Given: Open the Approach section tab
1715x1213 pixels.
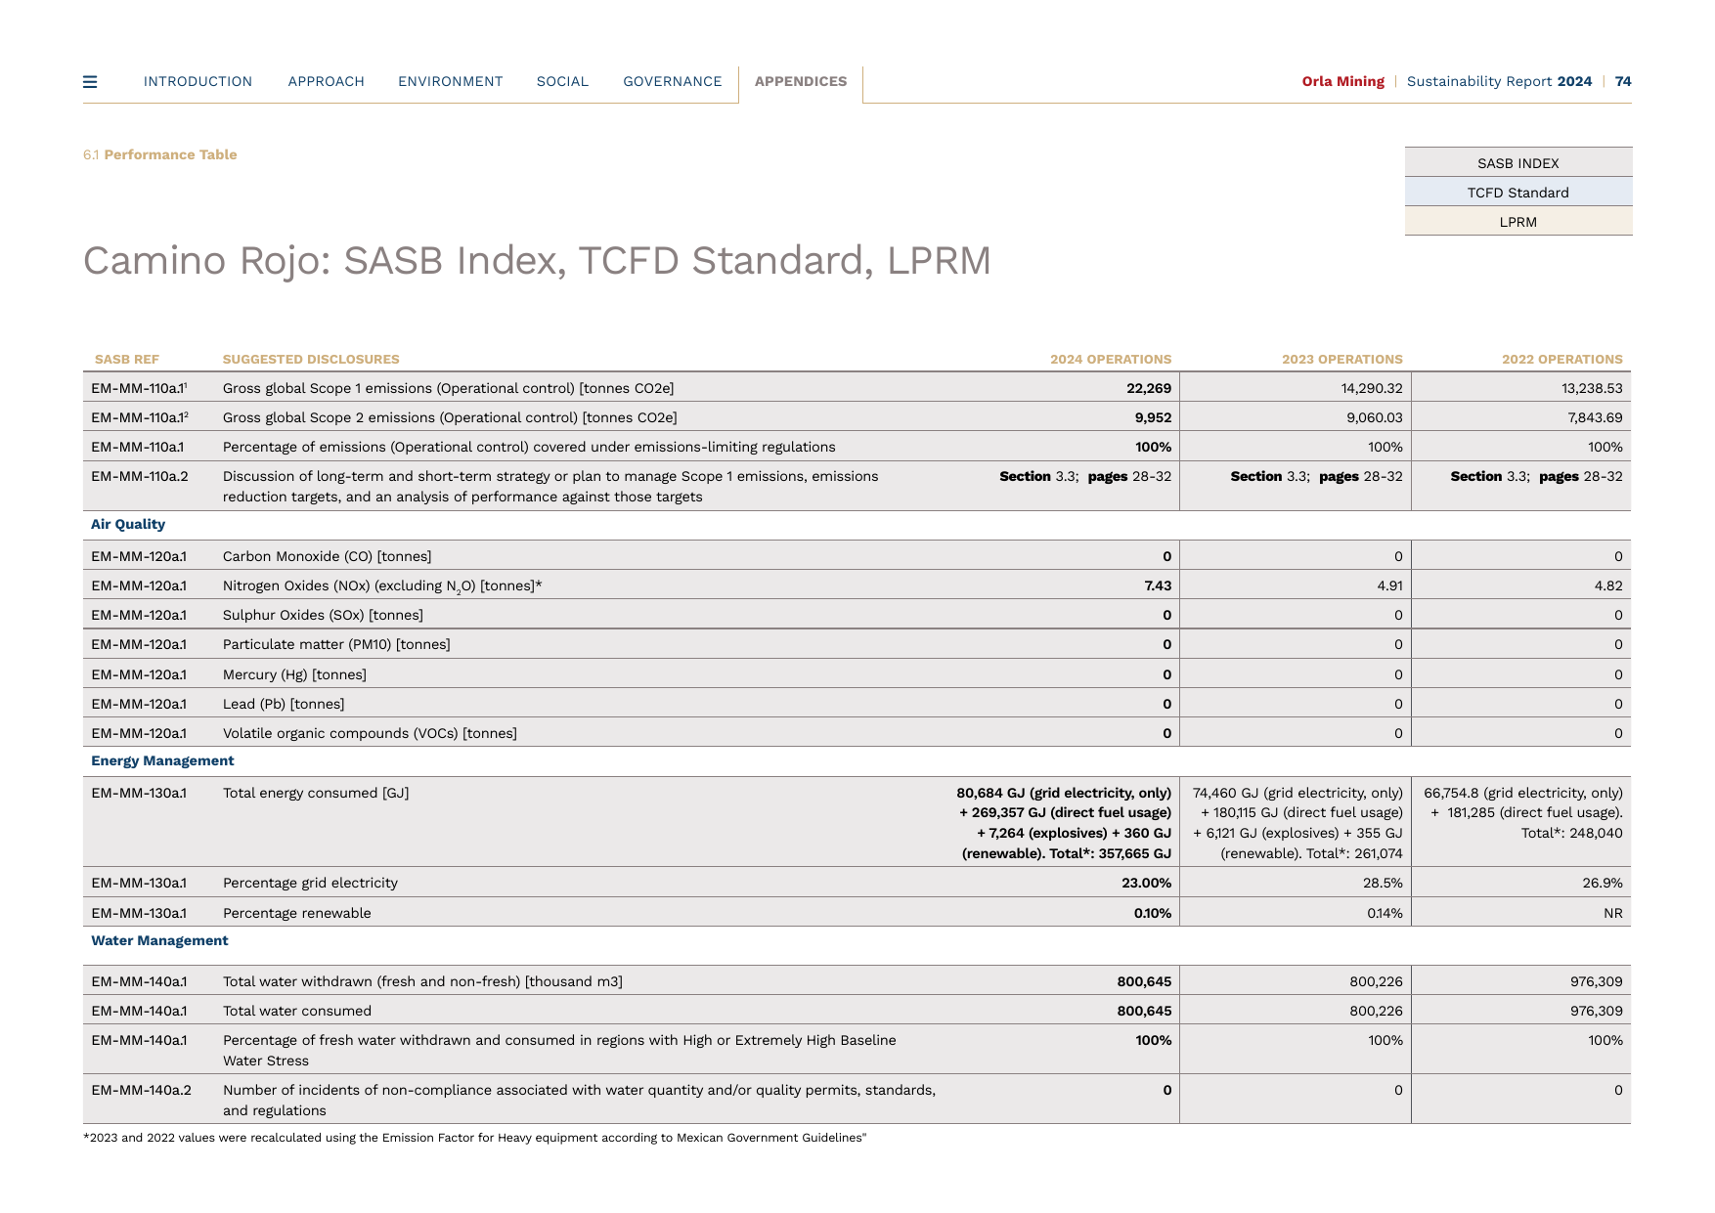Looking at the screenshot, I should tap(326, 82).
